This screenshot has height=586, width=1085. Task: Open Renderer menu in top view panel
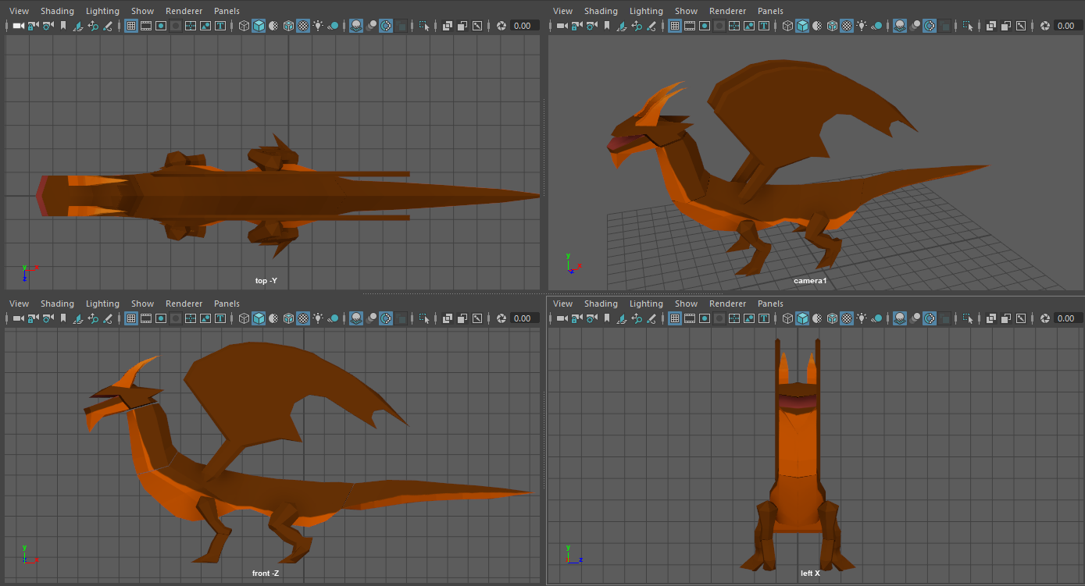pos(184,11)
